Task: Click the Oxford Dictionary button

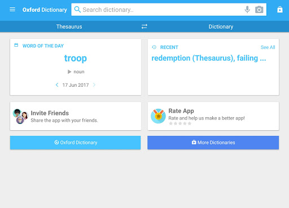Action: coord(76,143)
